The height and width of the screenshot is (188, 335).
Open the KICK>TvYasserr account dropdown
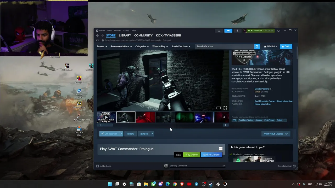point(259,31)
